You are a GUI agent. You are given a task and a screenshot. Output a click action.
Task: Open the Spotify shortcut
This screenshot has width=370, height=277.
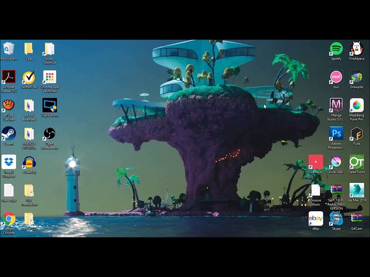pos(336,48)
